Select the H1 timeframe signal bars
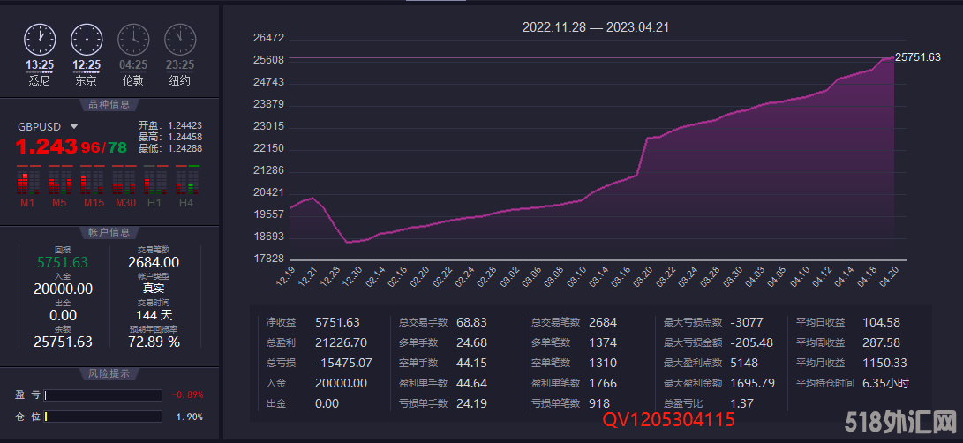 154,183
